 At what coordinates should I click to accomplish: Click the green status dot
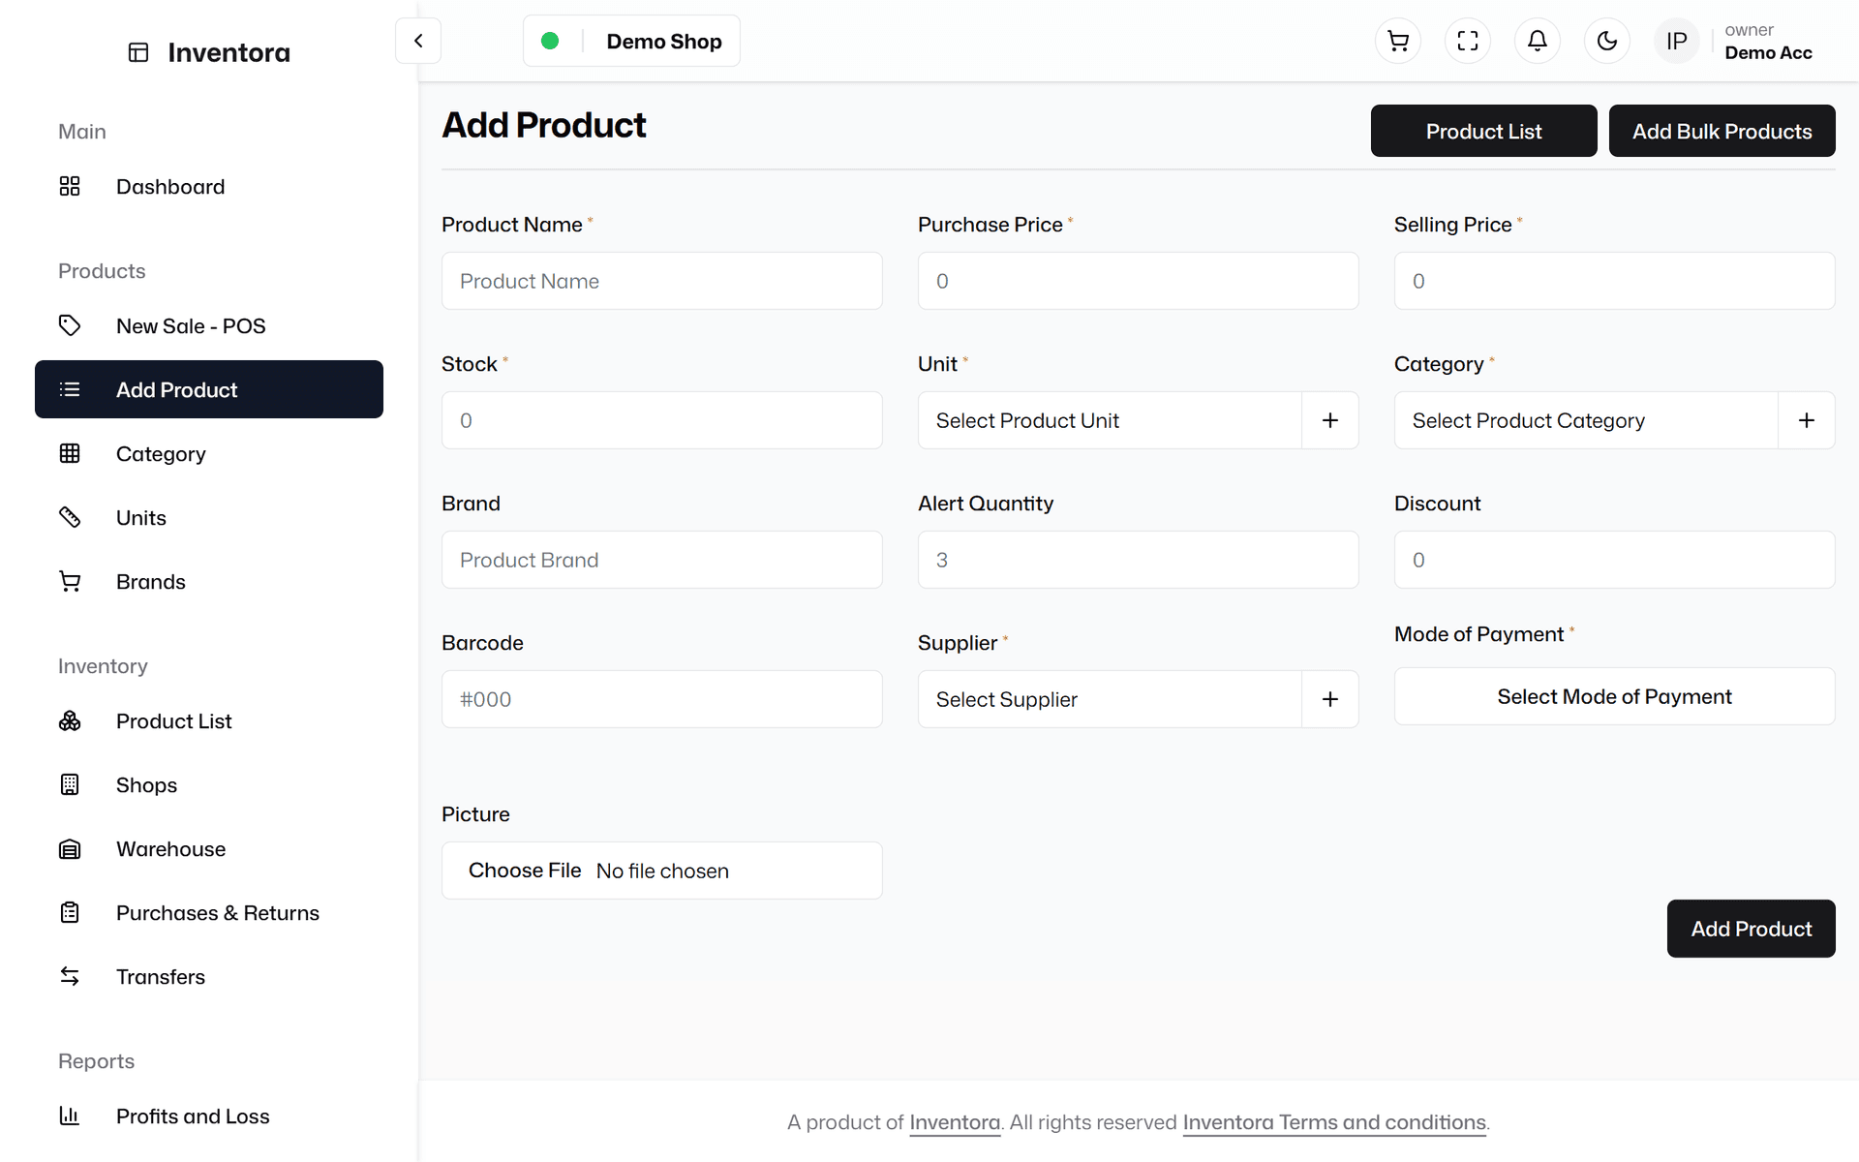click(x=550, y=41)
